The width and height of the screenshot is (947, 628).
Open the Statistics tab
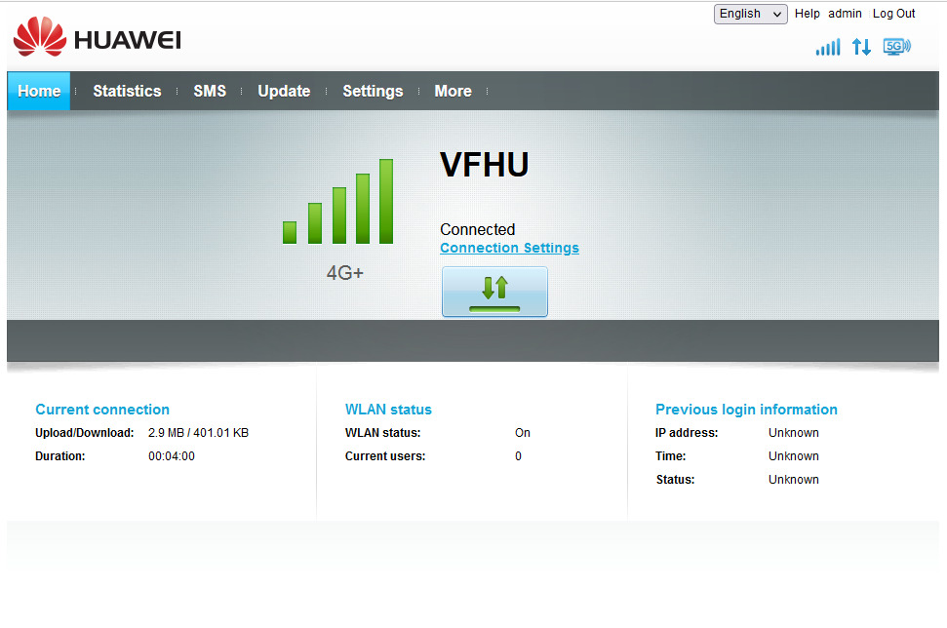pos(127,92)
